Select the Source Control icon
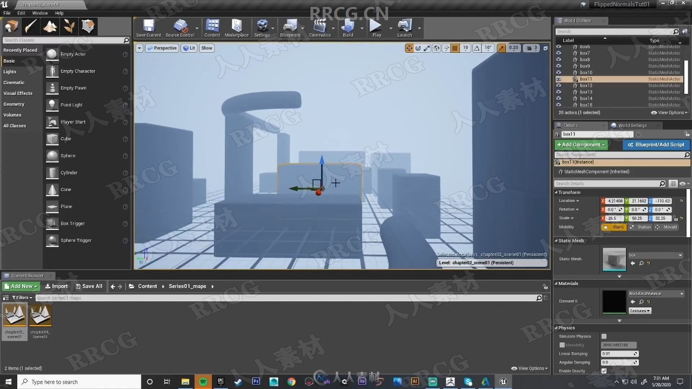 (180, 26)
